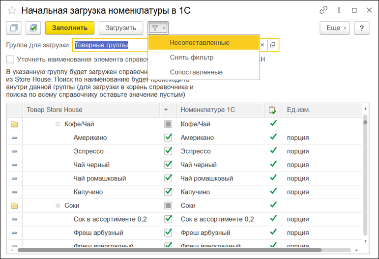Click the Загрузить button
379x259 pixels.
click(x=121, y=28)
